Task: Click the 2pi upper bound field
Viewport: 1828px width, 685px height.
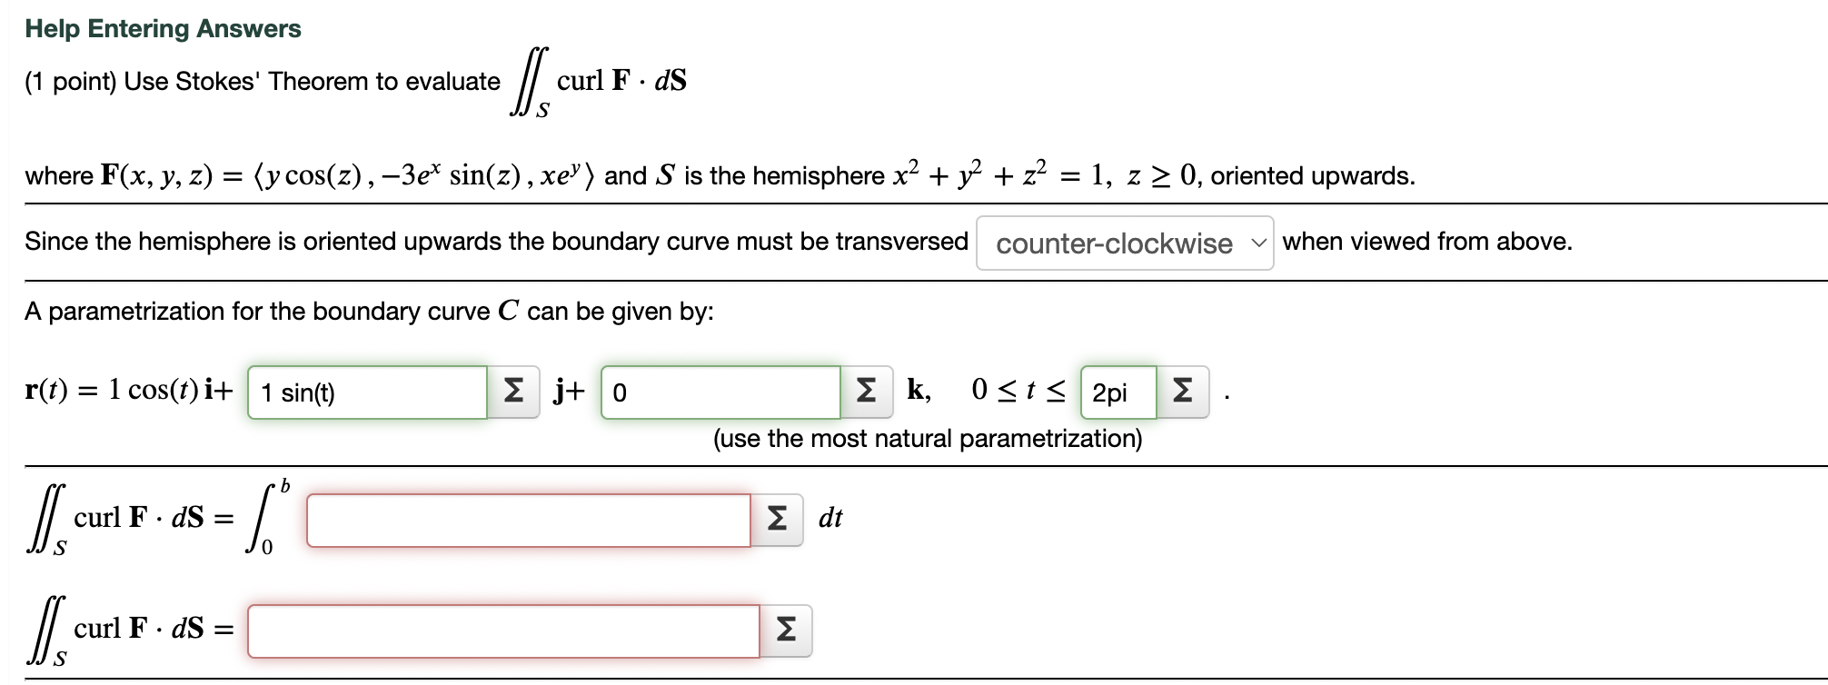Action: (x=1118, y=392)
